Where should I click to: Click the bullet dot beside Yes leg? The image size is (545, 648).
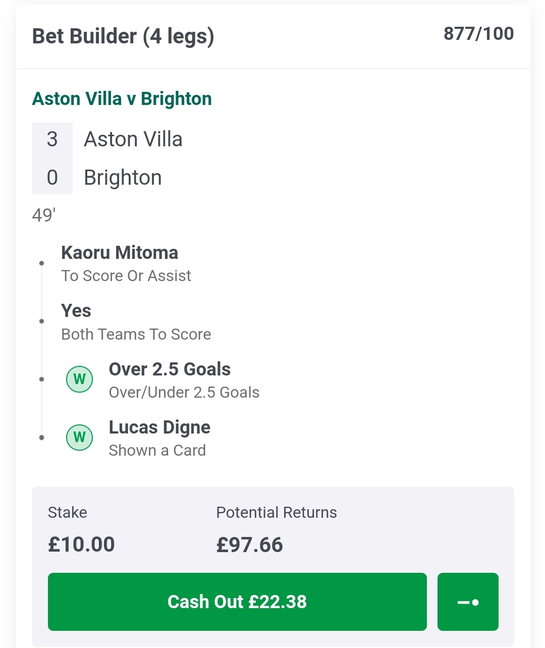[x=42, y=321]
